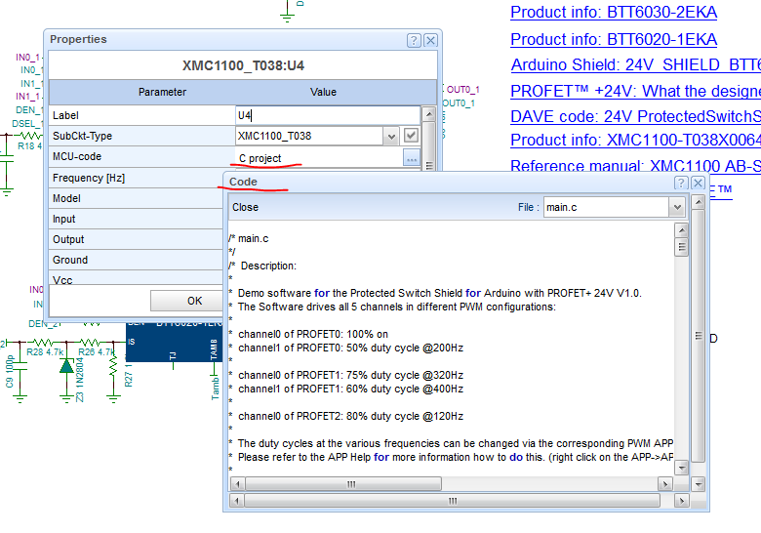Close the Code window with X

(x=698, y=183)
